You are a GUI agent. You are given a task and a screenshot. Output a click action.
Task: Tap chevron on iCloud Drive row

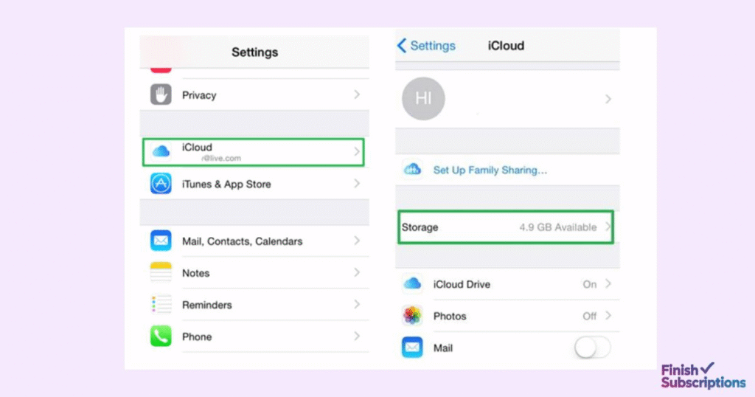pos(608,284)
